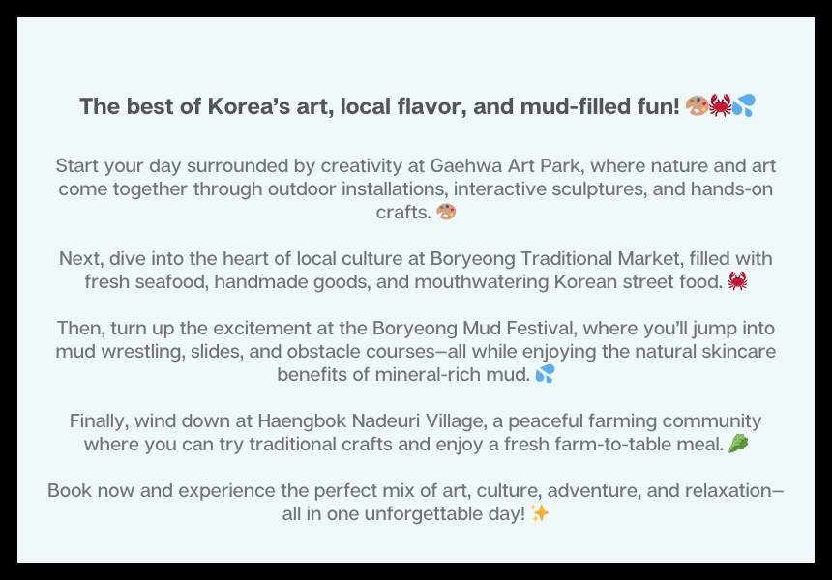Click the droplets emoji after "mineral-rich mud."
Image resolution: width=832 pixels, height=580 pixels.
point(545,374)
